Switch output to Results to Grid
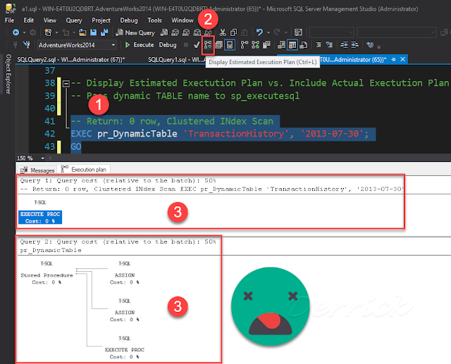The image size is (451, 364). 292,45
